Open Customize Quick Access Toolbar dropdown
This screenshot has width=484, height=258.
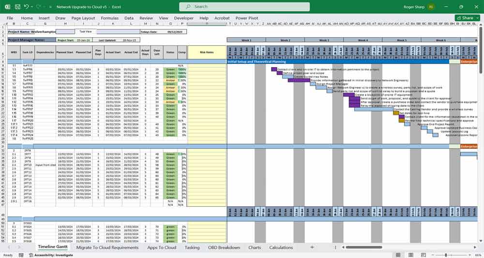coord(50,7)
